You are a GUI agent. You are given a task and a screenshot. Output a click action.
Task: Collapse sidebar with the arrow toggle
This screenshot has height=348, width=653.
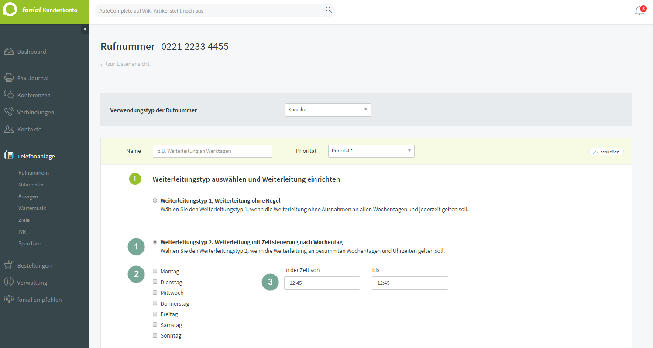pos(85,29)
